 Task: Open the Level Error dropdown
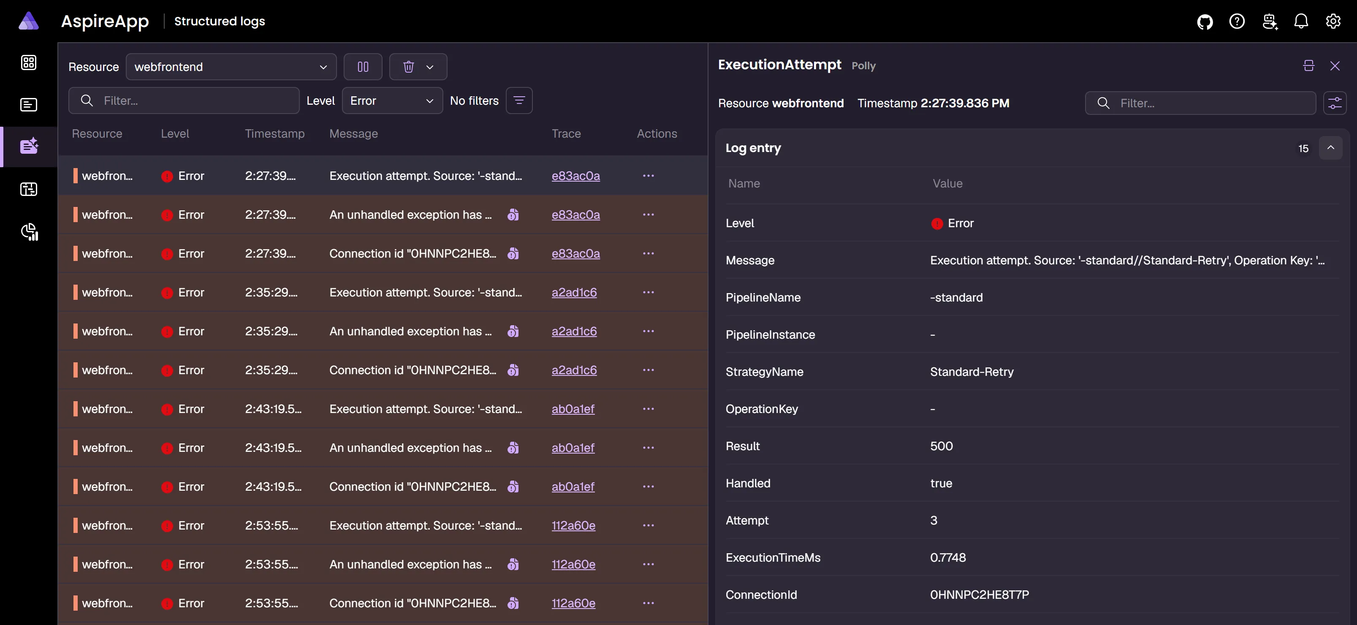coord(392,101)
